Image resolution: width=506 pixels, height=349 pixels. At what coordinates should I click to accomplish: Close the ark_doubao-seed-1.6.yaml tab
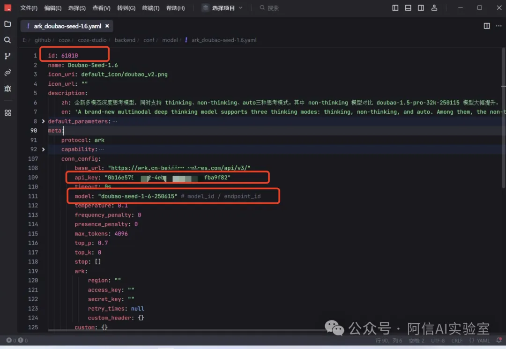[107, 26]
